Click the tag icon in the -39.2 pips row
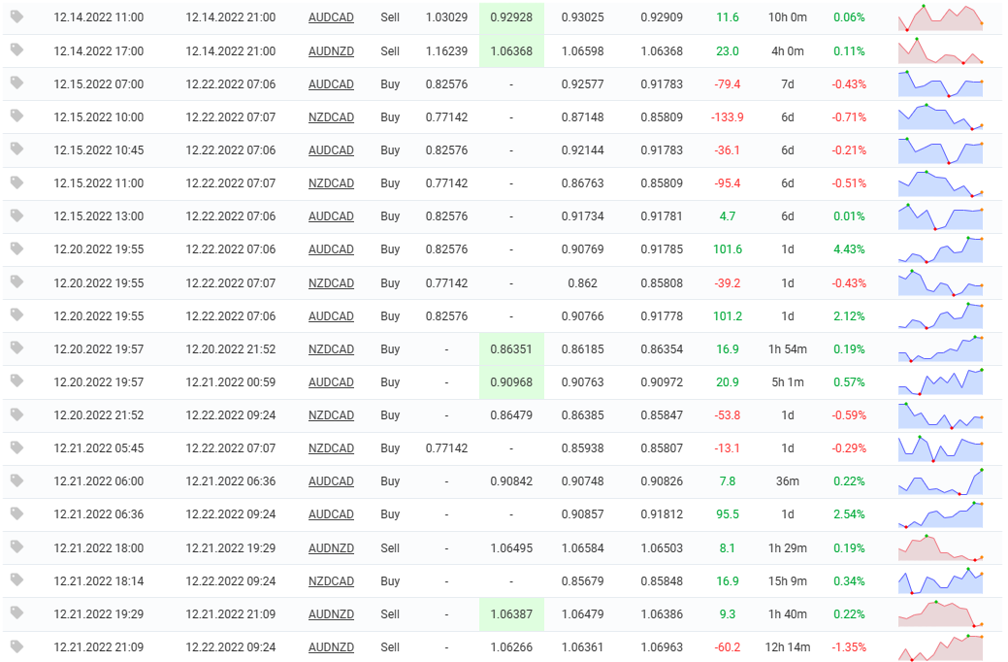This screenshot has width=1008, height=662. (17, 281)
